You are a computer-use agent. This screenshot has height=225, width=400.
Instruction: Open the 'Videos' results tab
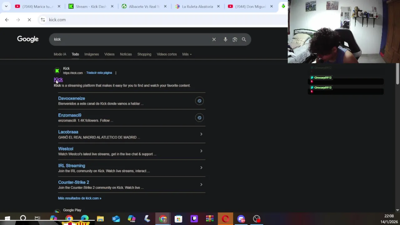[109, 54]
